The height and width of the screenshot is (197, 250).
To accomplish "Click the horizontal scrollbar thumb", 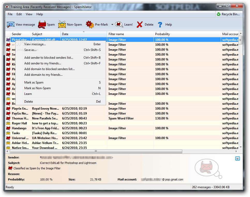I will [96, 151].
